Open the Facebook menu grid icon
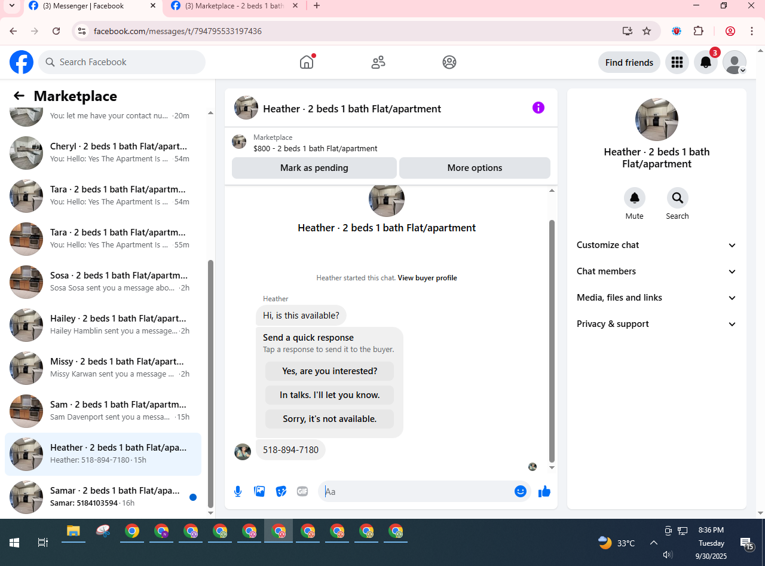 tap(677, 62)
